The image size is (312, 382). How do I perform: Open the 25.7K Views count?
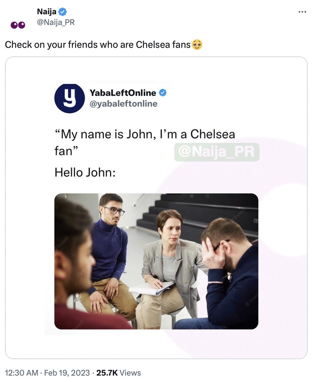pyautogui.click(x=119, y=373)
